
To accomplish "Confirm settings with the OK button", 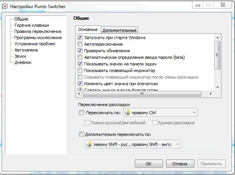I will 149,164.
